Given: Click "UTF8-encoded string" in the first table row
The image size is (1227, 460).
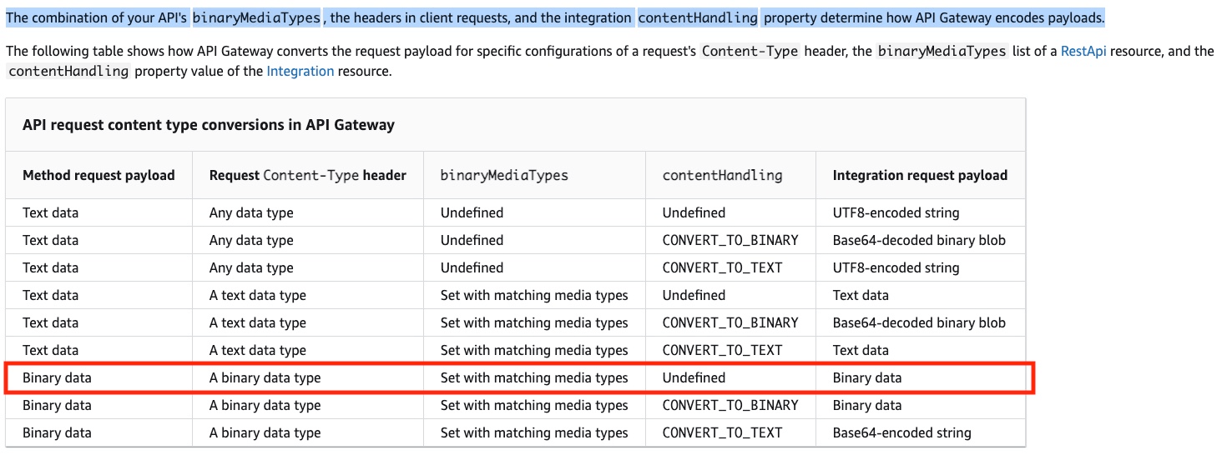Looking at the screenshot, I should coord(896,212).
